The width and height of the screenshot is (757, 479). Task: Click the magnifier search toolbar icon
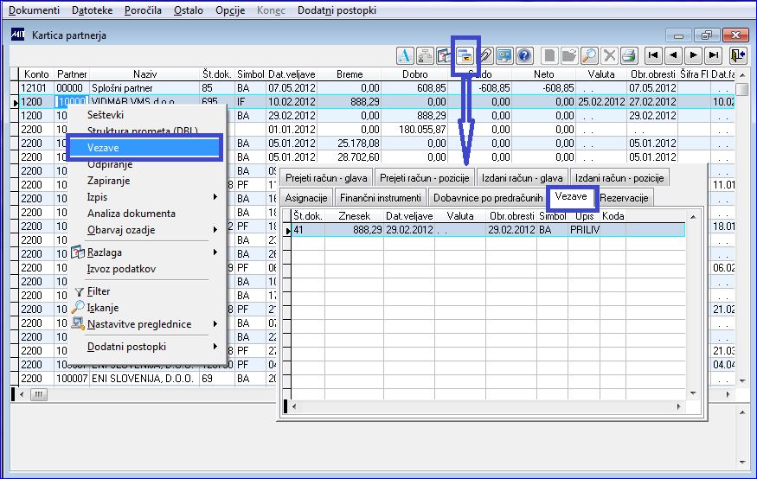click(589, 56)
